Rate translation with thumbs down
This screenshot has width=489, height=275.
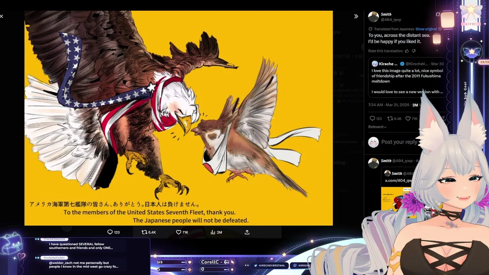413,51
